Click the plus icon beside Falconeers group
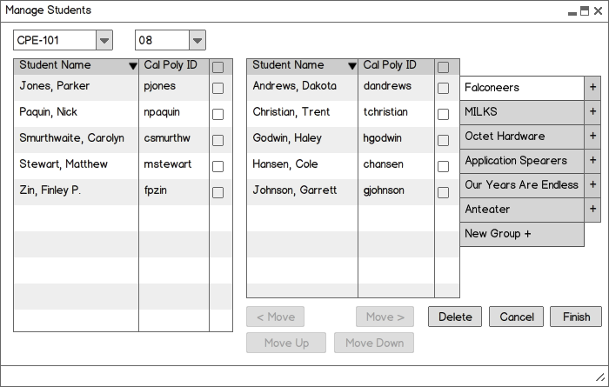 click(x=592, y=87)
